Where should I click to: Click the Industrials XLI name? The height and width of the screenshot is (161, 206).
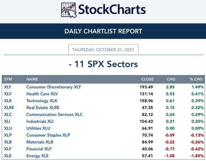click(40, 121)
